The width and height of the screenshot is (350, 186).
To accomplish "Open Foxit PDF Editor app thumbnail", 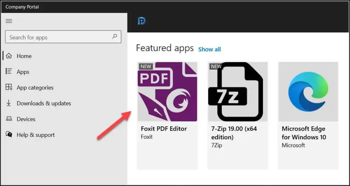I will (167, 92).
